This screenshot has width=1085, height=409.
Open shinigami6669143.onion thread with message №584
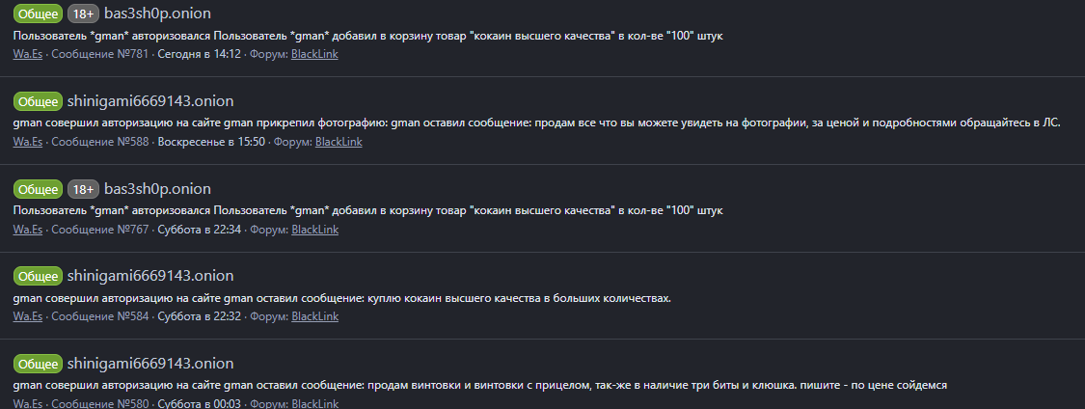150,276
